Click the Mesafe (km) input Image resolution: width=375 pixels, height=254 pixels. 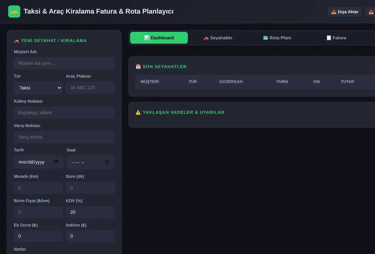(x=38, y=188)
